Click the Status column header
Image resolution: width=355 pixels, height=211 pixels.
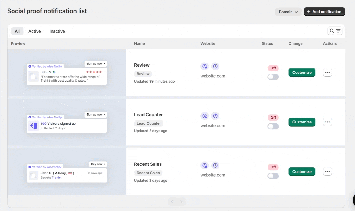[267, 44]
